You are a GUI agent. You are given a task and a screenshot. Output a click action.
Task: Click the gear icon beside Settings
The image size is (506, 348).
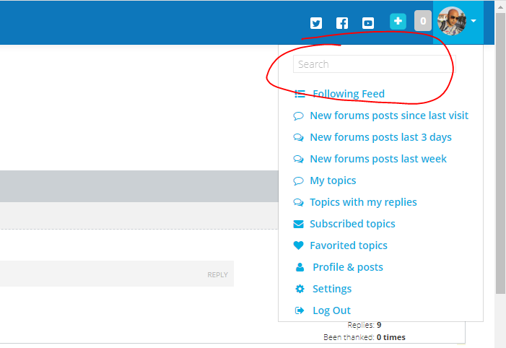tap(300, 289)
